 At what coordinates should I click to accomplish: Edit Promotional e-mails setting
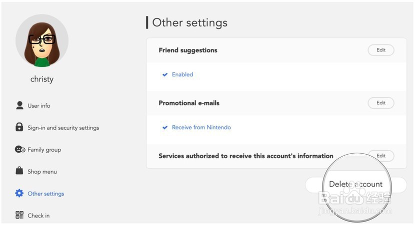coord(381,103)
